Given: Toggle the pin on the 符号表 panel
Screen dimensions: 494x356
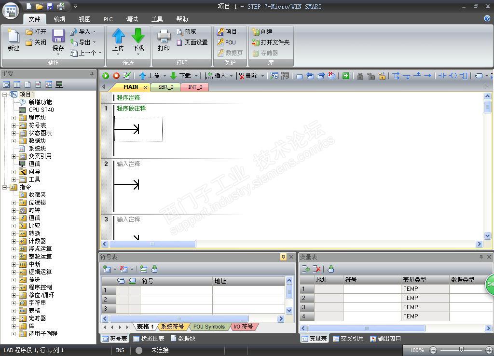Looking at the screenshot, I should pyautogui.click(x=283, y=257).
